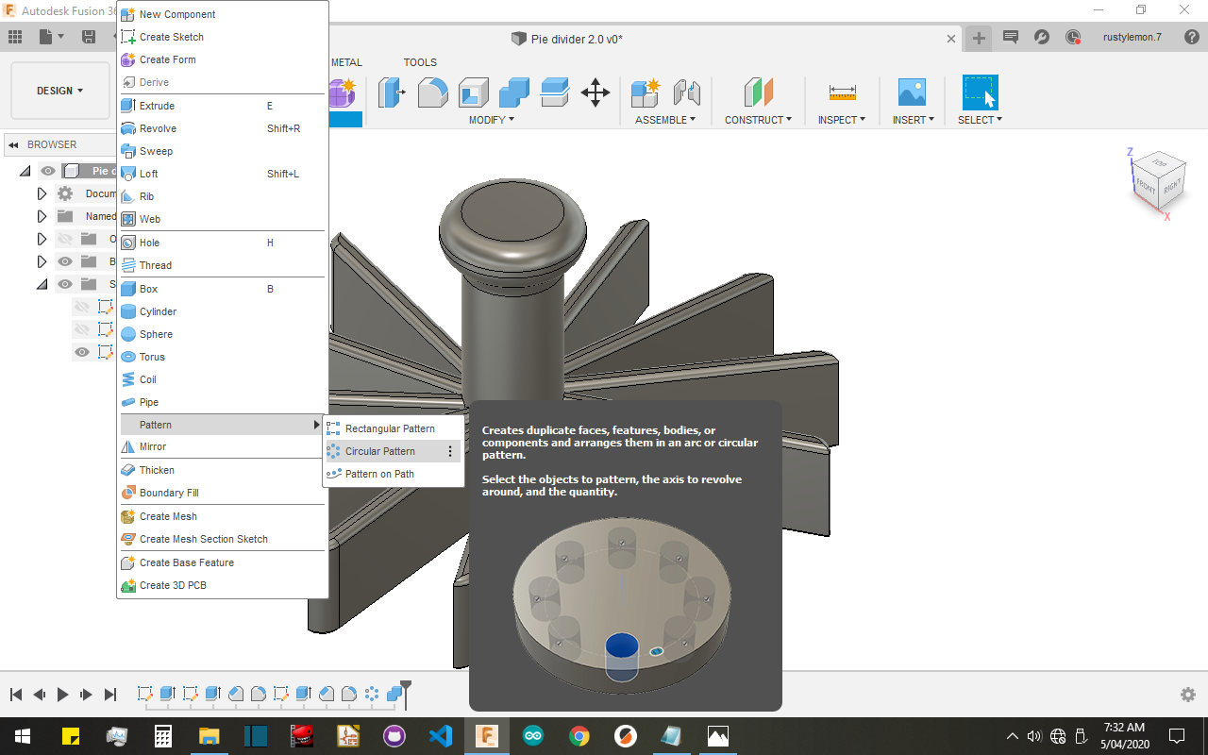Select the Fillet tool in toolbar
This screenshot has height=755, width=1208.
coord(432,92)
